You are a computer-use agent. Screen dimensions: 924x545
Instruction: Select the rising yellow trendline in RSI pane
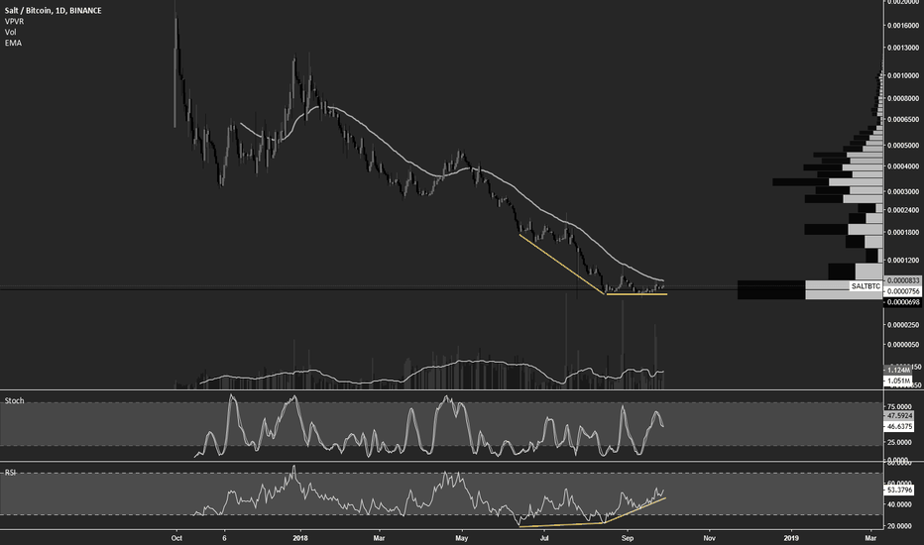tap(635, 510)
